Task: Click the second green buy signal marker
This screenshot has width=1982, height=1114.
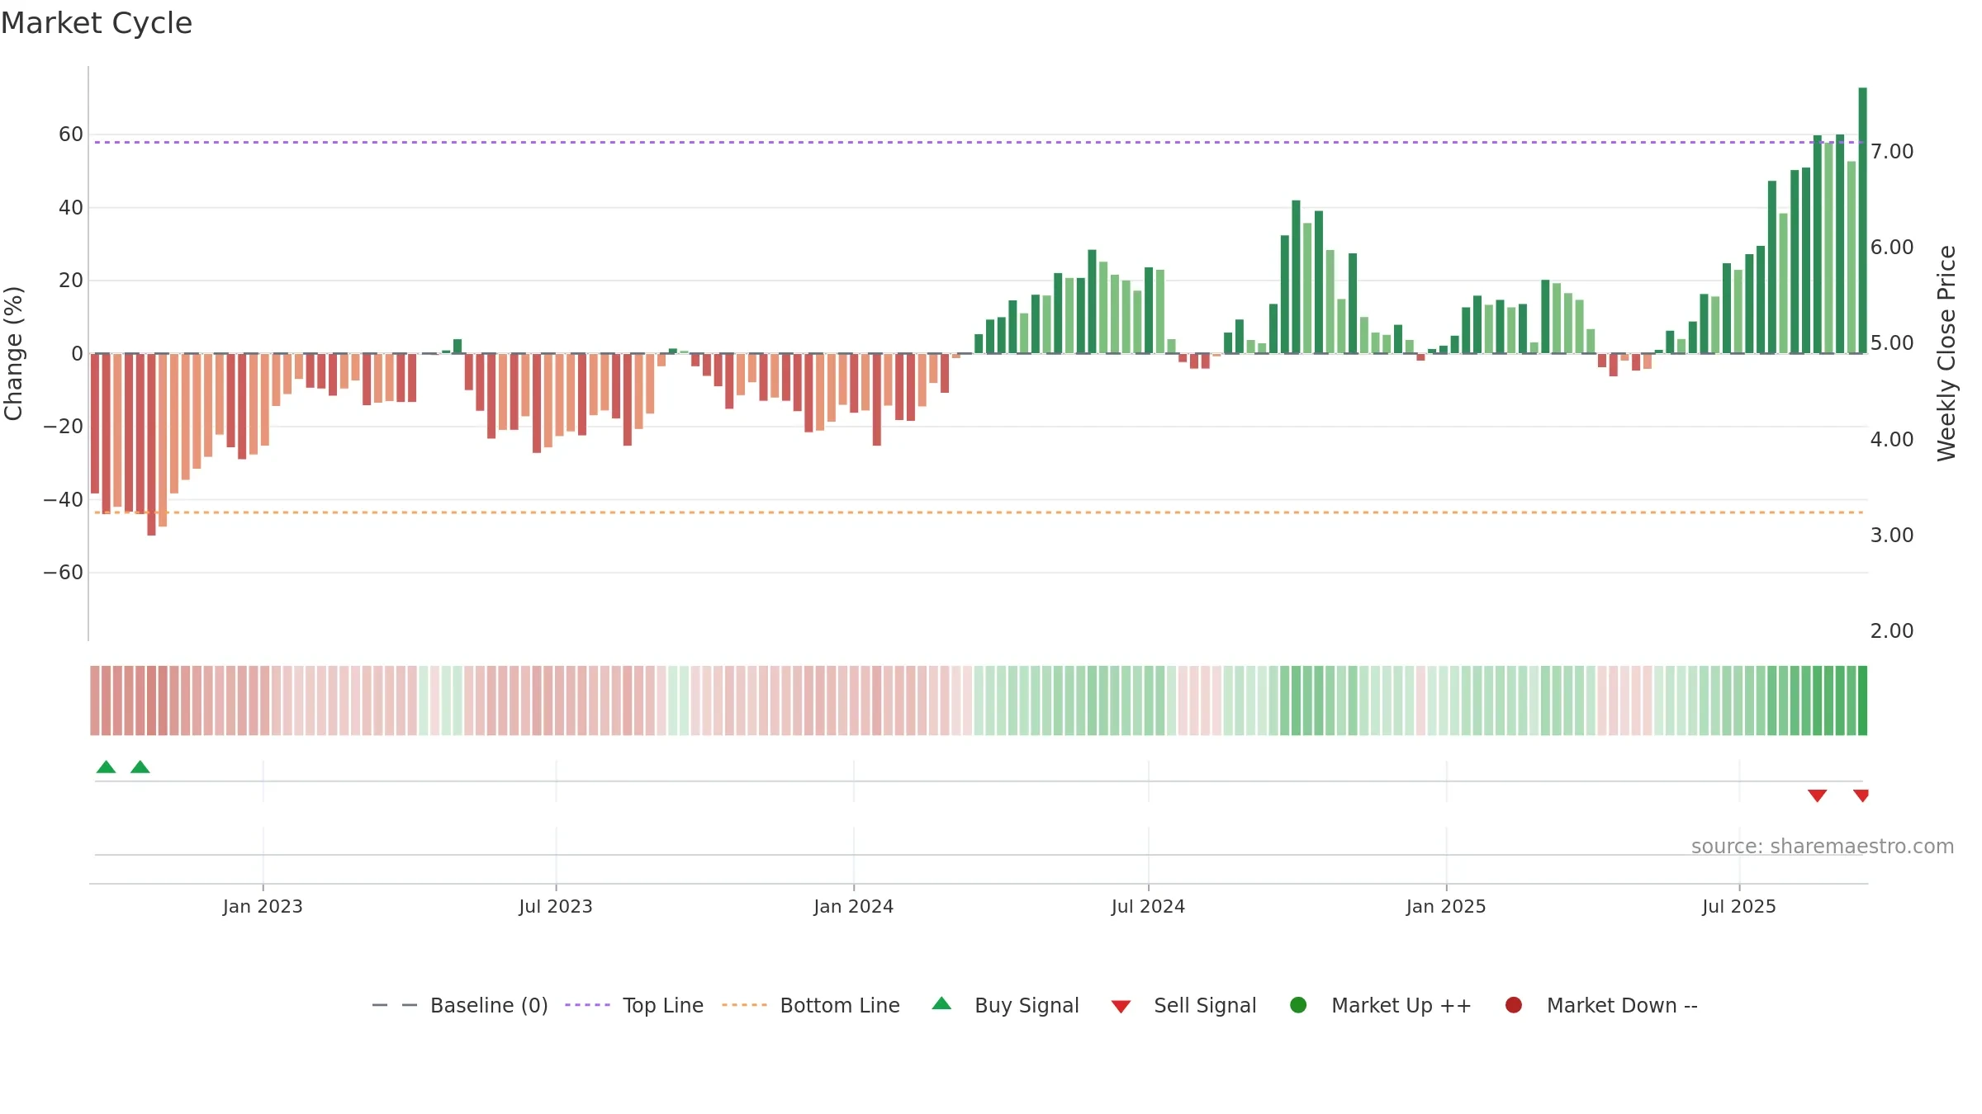Action: [140, 767]
